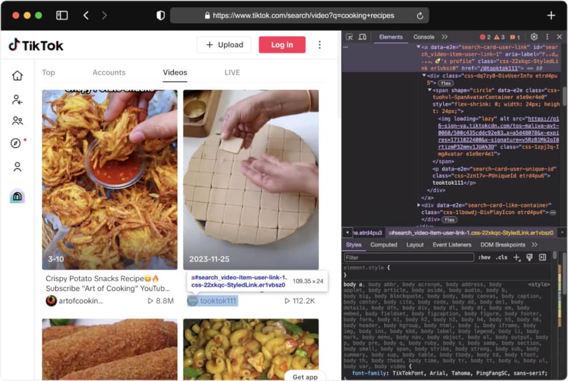Open the Profile icon in sidebar
Viewport: 568px width, 381px height.
(x=17, y=167)
